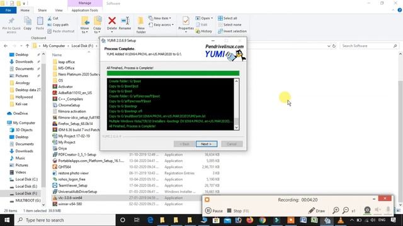
Task: Open the Windows Start menu
Action: click(7, 220)
